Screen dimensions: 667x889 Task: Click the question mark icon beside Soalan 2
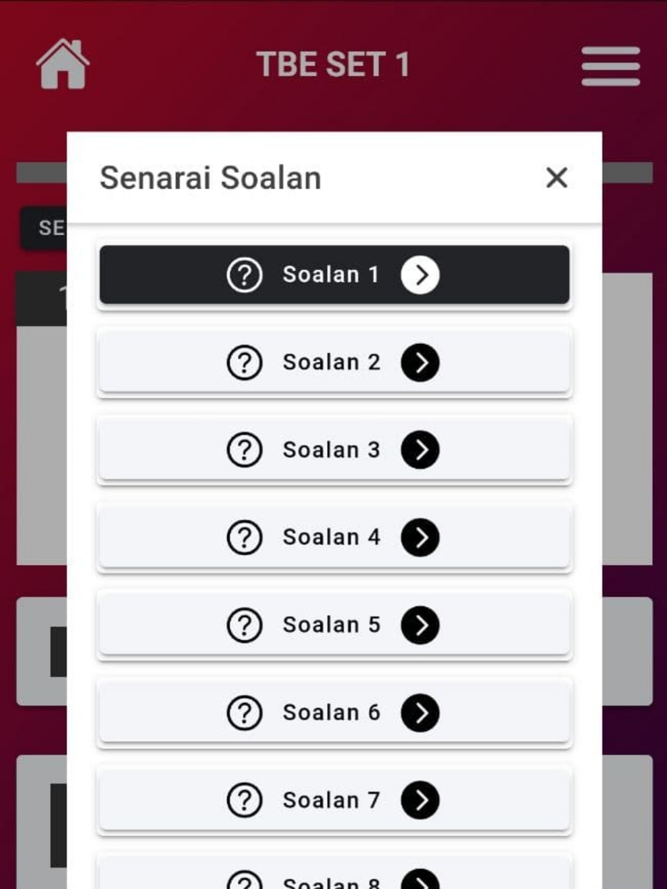[245, 363]
